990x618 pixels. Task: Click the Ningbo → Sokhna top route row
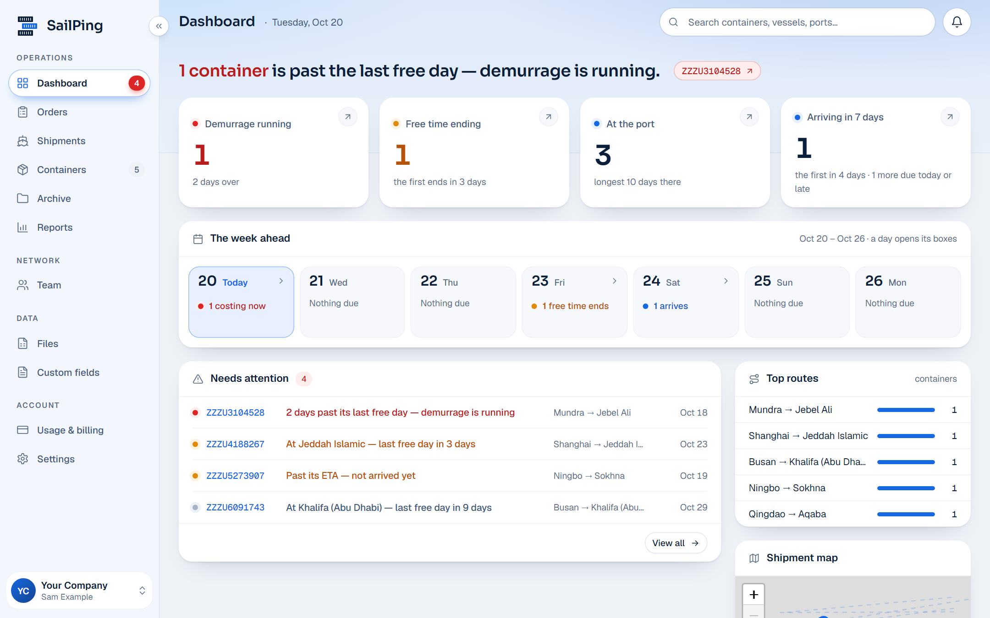[x=852, y=488]
